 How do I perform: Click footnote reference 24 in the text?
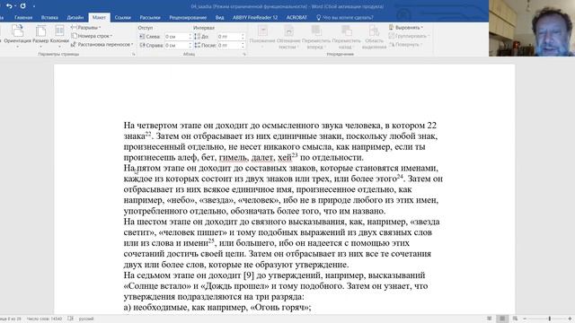click(400, 177)
